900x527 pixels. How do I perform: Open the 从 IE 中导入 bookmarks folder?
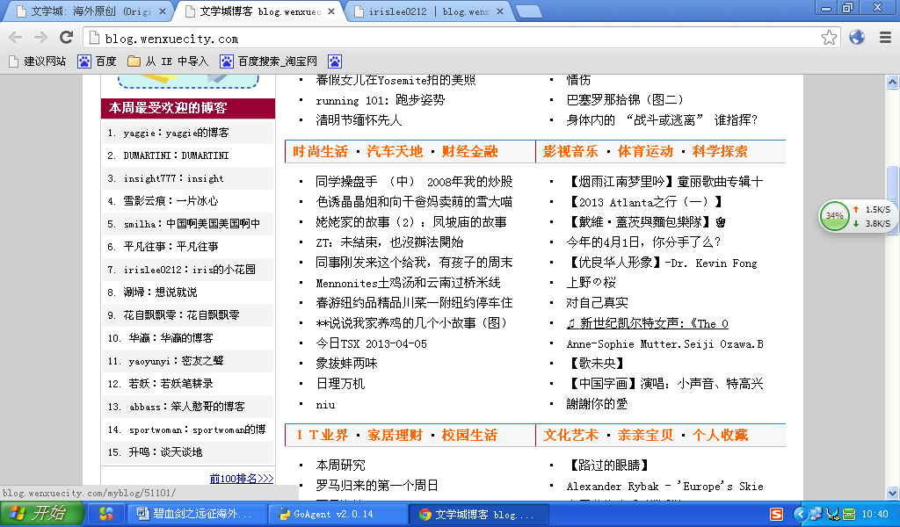(168, 61)
